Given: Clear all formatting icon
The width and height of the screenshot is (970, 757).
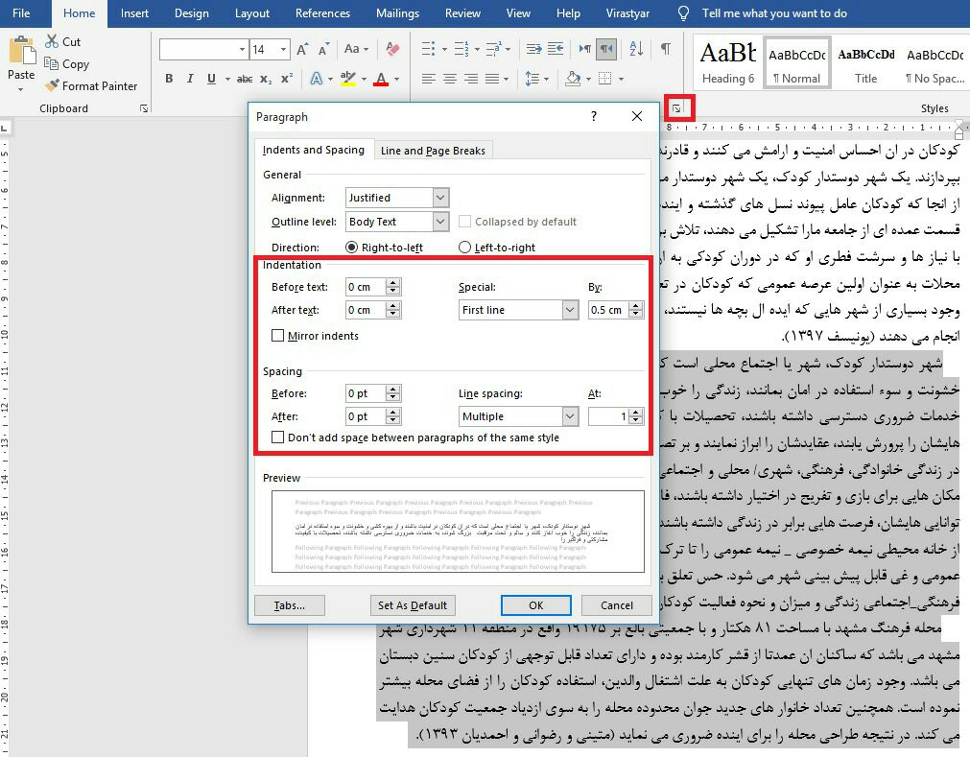Looking at the screenshot, I should click(392, 49).
